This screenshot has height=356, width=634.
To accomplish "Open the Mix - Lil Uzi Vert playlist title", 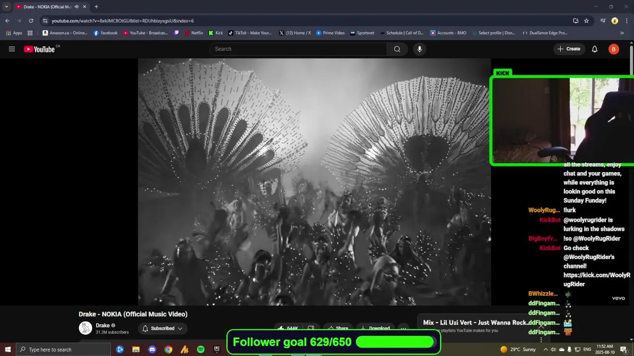I will pyautogui.click(x=475, y=322).
